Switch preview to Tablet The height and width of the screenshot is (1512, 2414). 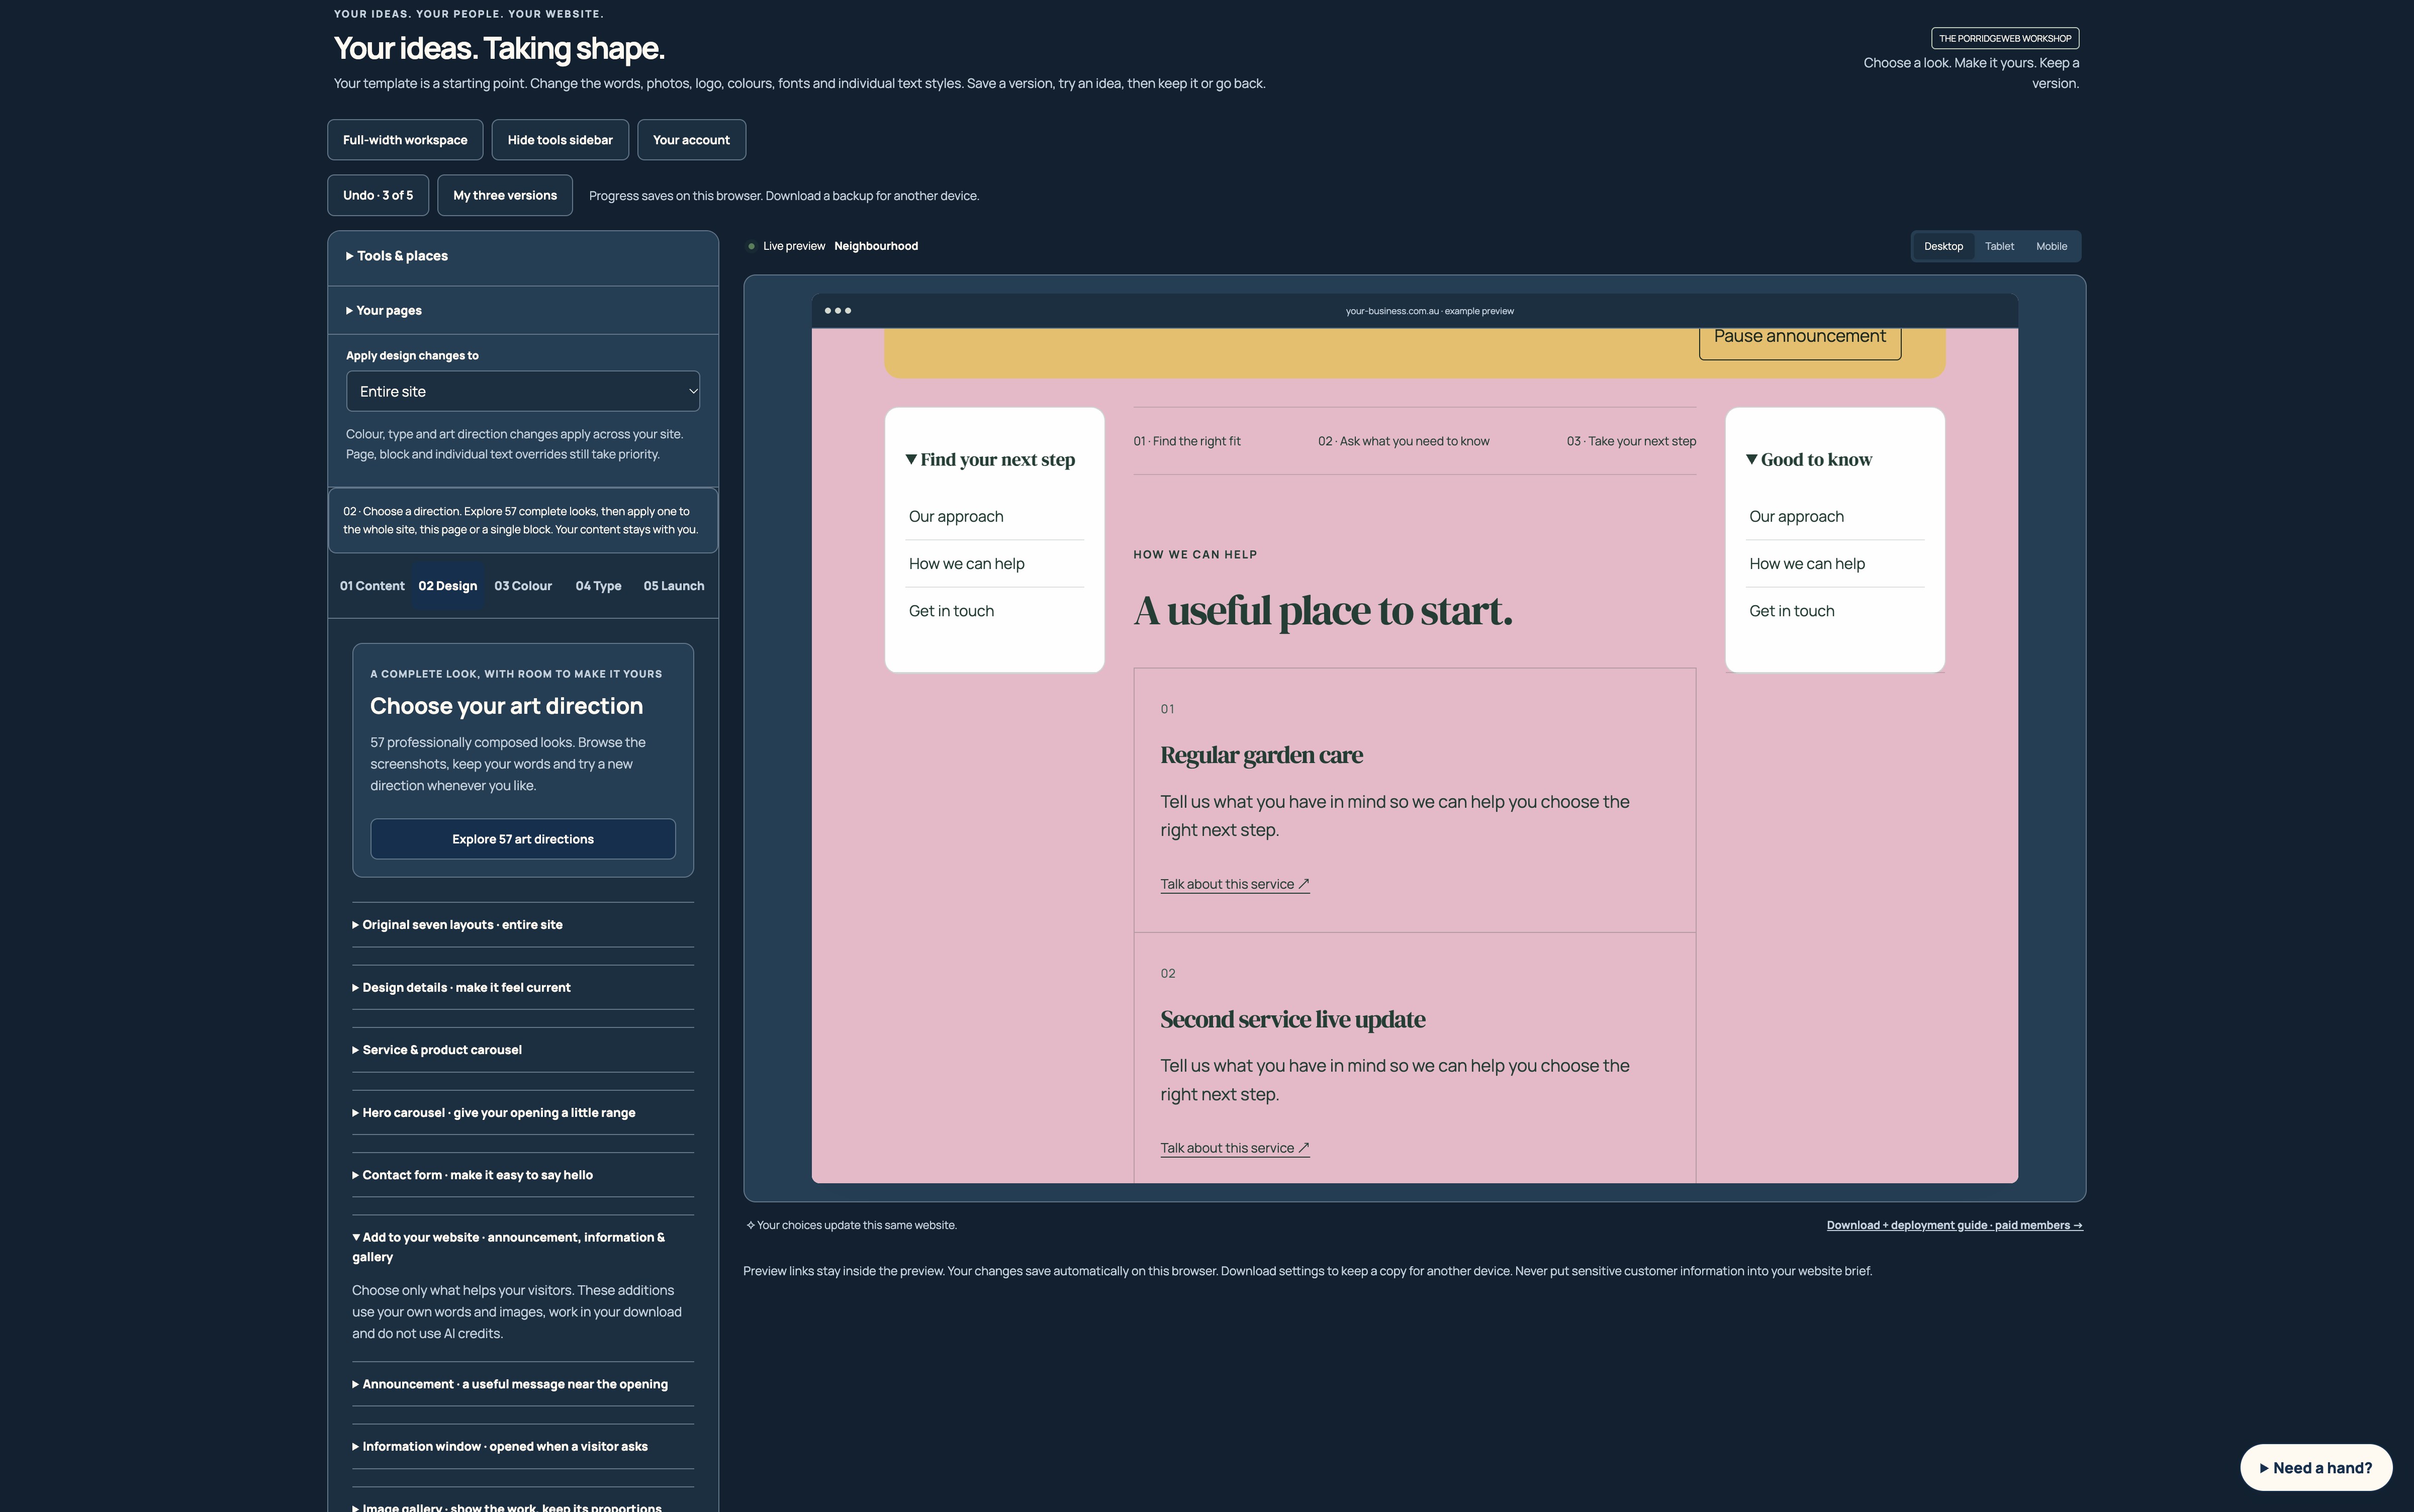1999,246
